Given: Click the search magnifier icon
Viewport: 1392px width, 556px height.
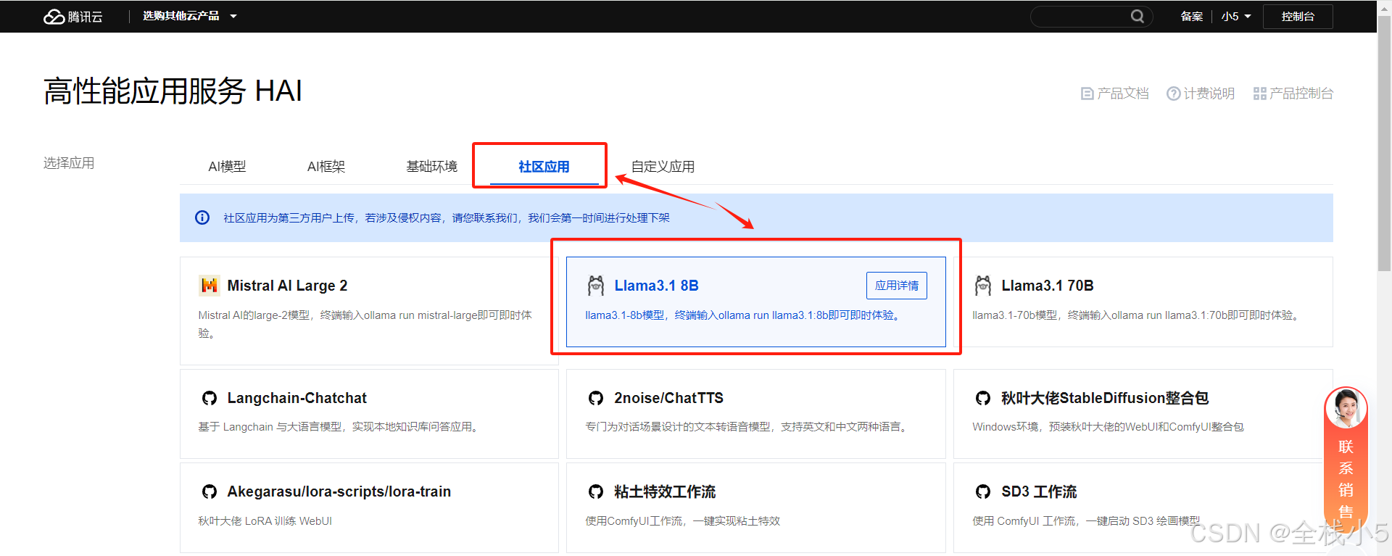Looking at the screenshot, I should pos(1138,16).
